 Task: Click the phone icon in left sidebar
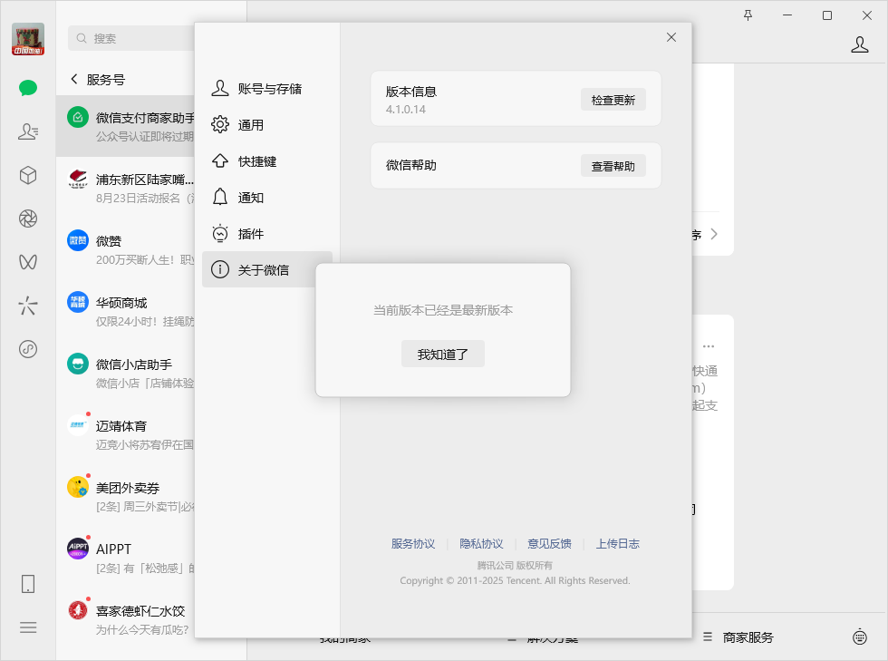coord(28,584)
